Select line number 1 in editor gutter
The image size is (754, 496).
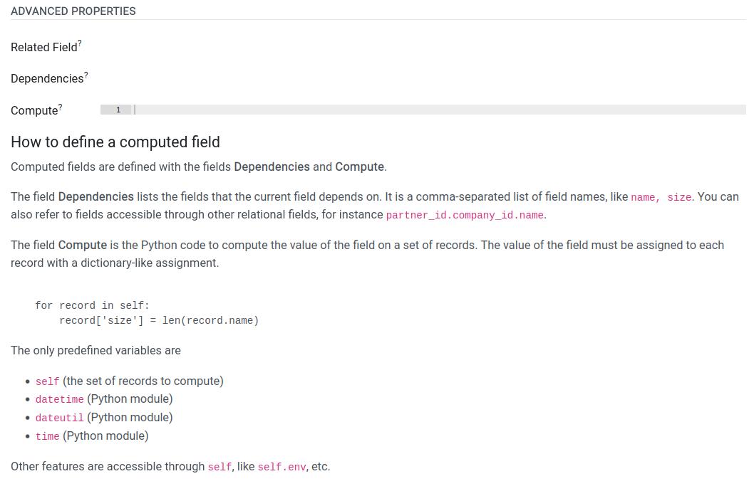[x=118, y=110]
